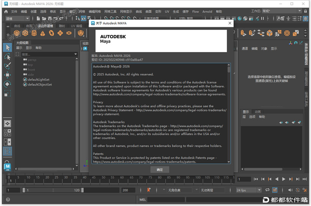Click the polygon disc shelf icon

pos(69,33)
